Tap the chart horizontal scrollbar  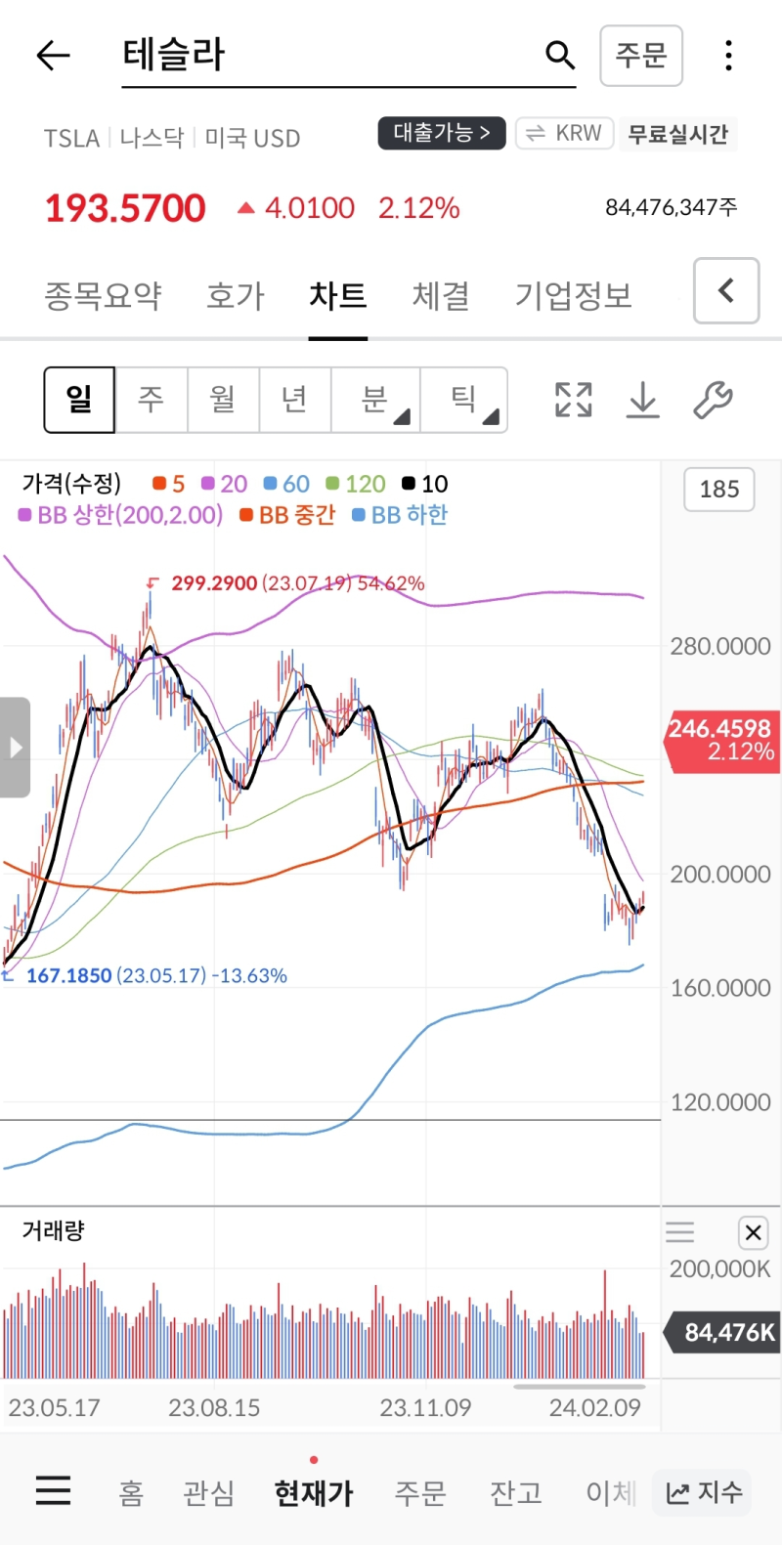pyautogui.click(x=580, y=1386)
